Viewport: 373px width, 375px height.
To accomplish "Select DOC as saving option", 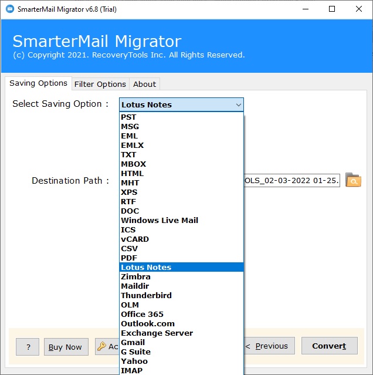I will click(181, 211).
